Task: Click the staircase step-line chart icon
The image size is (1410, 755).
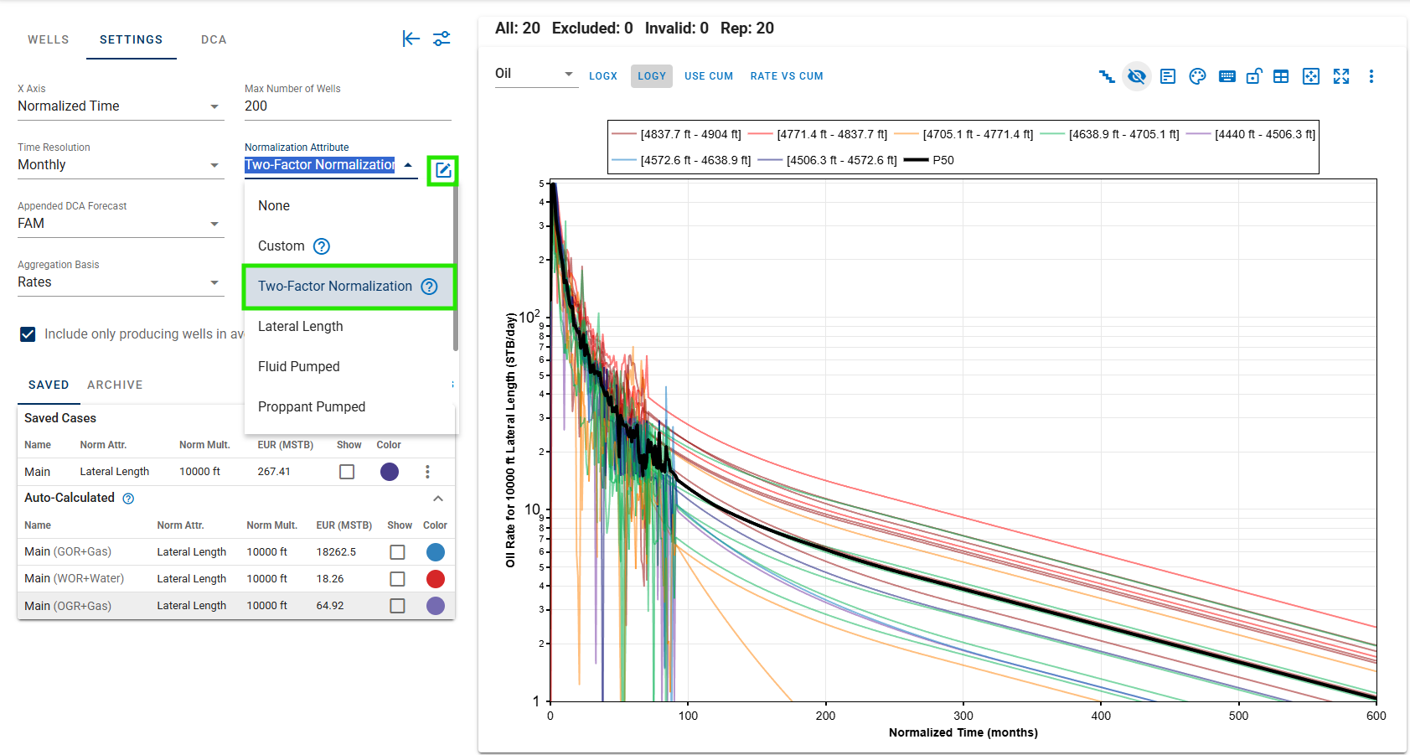Action: (x=1107, y=76)
